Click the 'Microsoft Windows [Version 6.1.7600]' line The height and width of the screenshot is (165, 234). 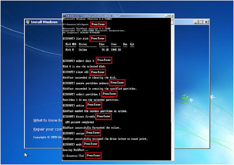87,19
